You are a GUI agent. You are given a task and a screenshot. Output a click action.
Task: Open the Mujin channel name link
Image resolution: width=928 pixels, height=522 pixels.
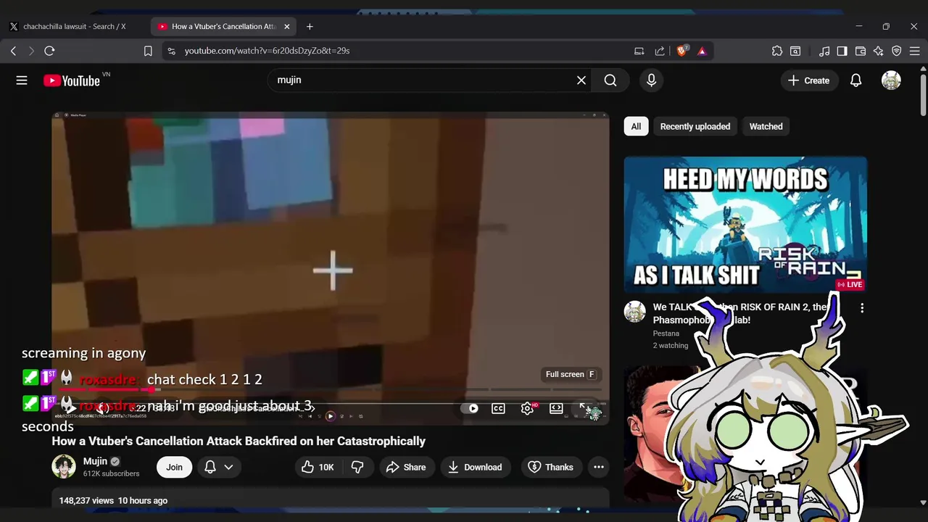(95, 461)
